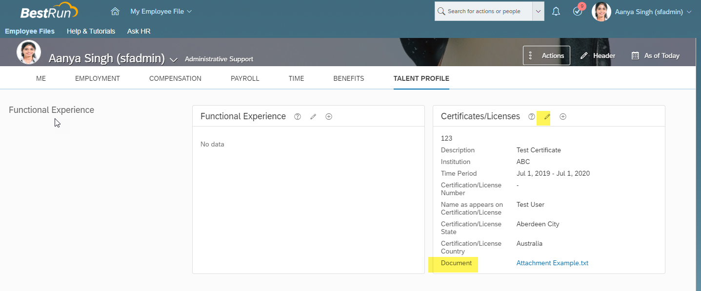Select the Aberdeen City state value
The height and width of the screenshot is (291, 701).
click(x=538, y=224)
